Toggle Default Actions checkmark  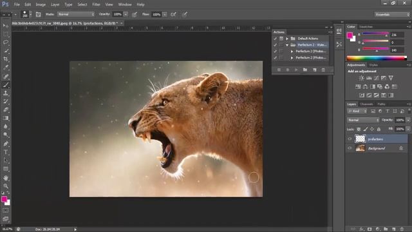pyautogui.click(x=275, y=39)
